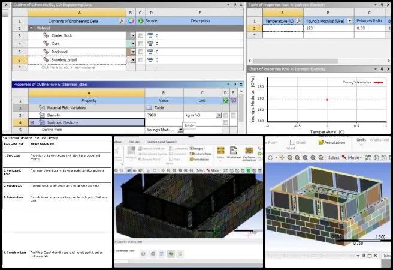Toggle the Cork row checkbox
The width and height of the screenshot is (393, 270).
point(141,44)
